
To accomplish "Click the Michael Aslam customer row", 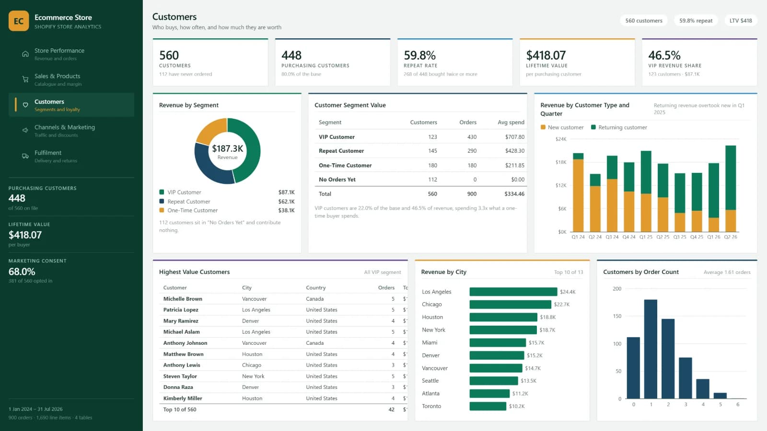I will [x=283, y=332].
